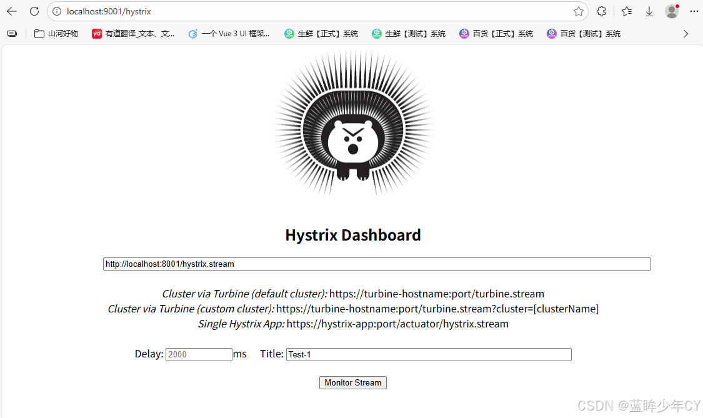Click the Hystrix Dashboard heading
Image resolution: width=703 pixels, height=418 pixels.
[353, 235]
